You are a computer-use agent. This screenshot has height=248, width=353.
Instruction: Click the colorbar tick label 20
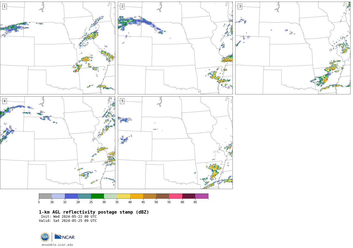pyautogui.click(x=78, y=202)
